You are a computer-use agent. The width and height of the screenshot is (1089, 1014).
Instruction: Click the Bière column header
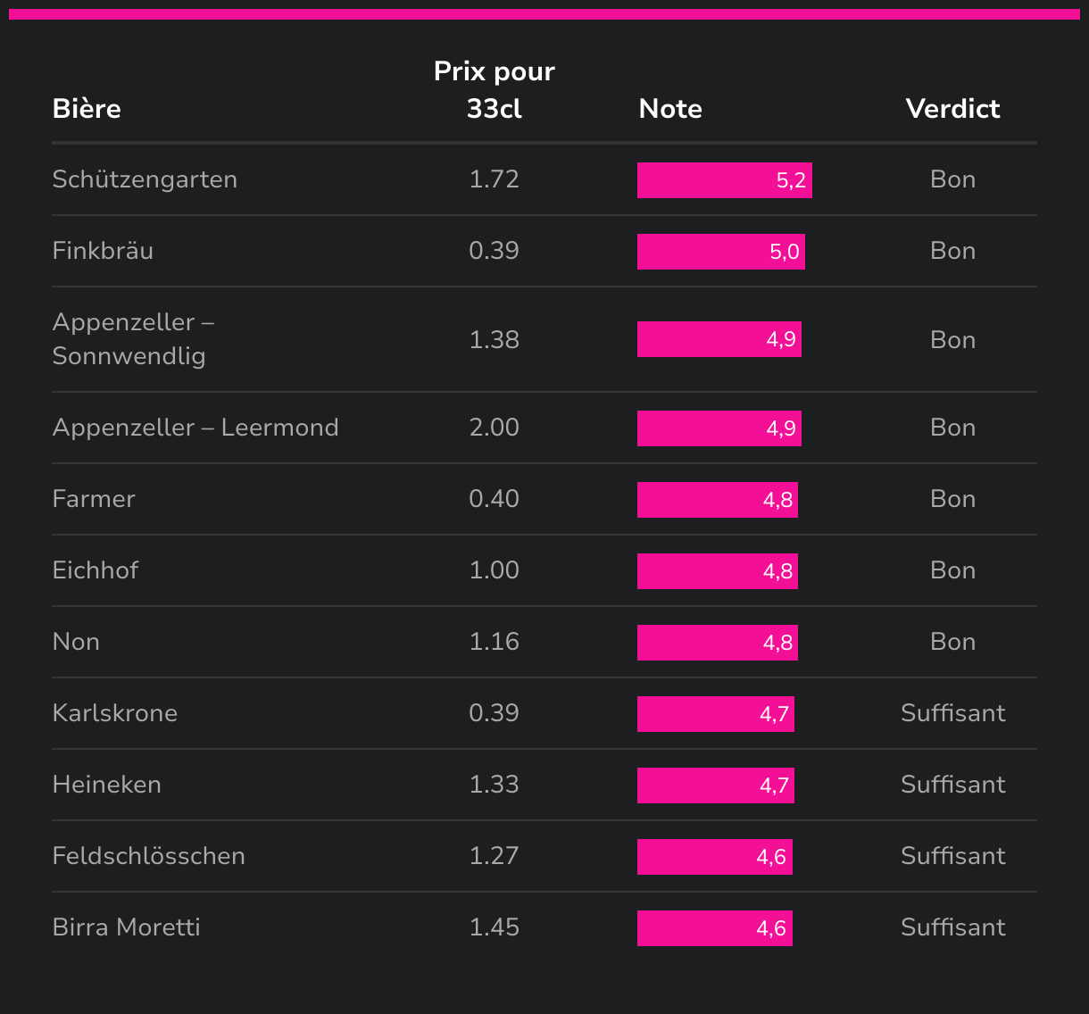click(87, 109)
